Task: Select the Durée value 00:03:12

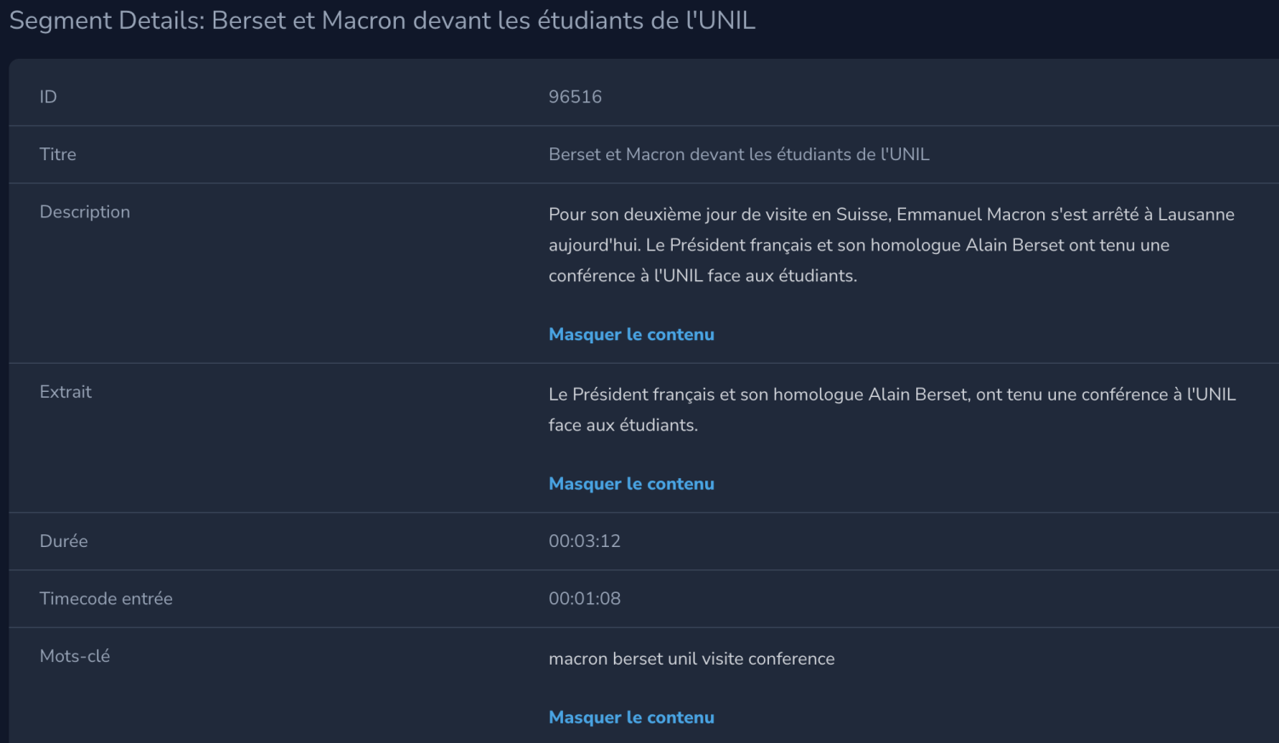Action: pos(584,540)
